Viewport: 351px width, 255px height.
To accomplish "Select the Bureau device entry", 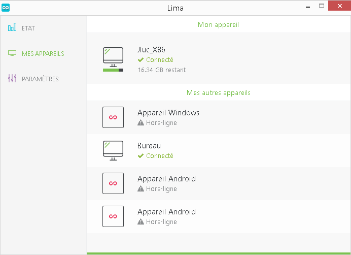I will [219, 150].
